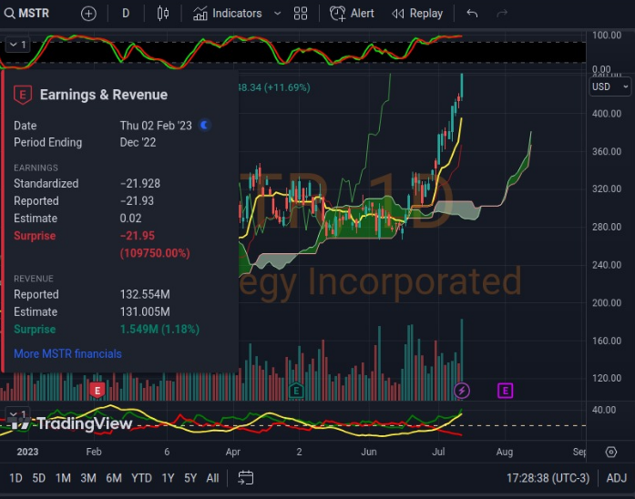Set time range to 1M
The image size is (635, 499).
[63, 478]
